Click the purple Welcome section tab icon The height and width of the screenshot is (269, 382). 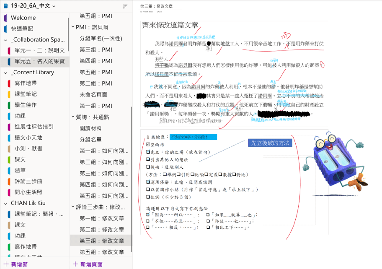click(5, 18)
